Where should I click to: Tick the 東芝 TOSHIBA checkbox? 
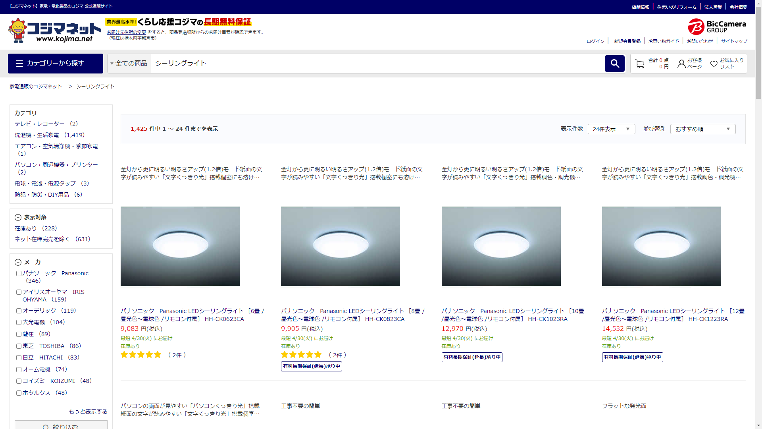(x=19, y=346)
